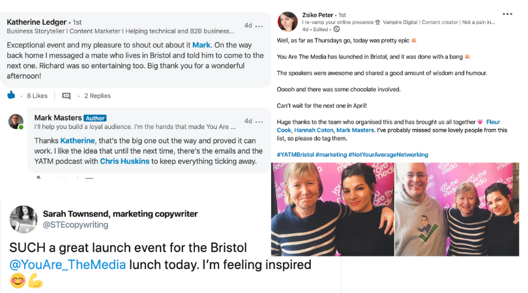Screen dimensions: 528x293
Task: View the 8 Likes count
Action: (37, 96)
